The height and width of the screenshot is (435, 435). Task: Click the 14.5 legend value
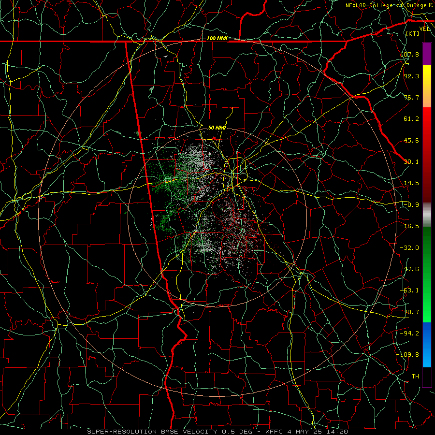[x=411, y=183]
